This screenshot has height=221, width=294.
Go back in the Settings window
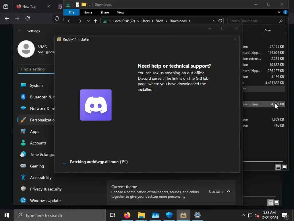(x=20, y=31)
